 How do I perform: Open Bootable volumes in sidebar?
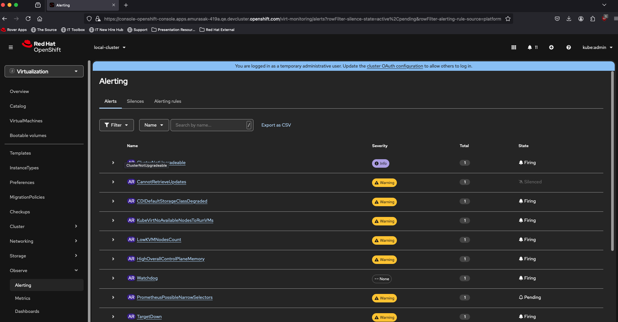coord(28,135)
